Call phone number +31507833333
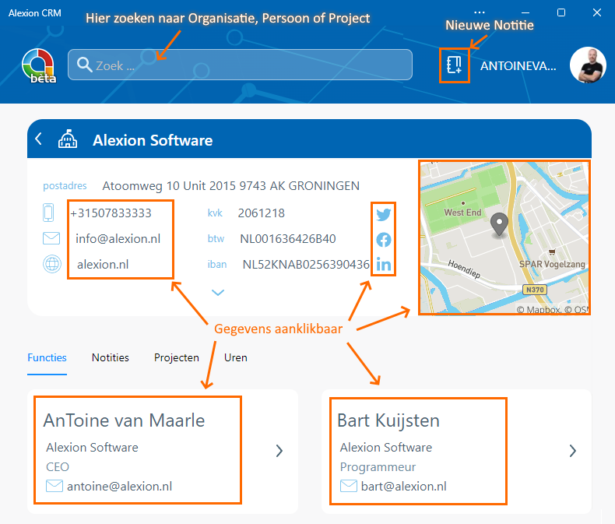The image size is (615, 524). point(111,213)
